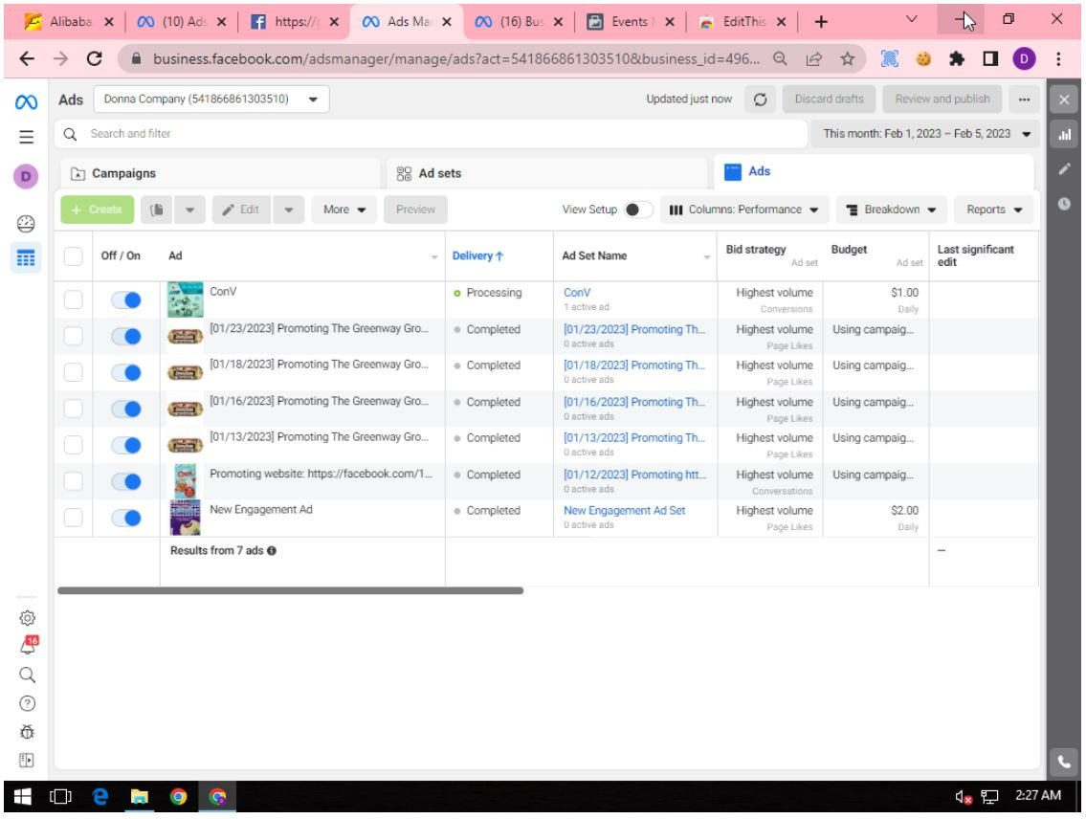1086x819 pixels.
Task: Open the three-dots more options button
Action: [1024, 100]
